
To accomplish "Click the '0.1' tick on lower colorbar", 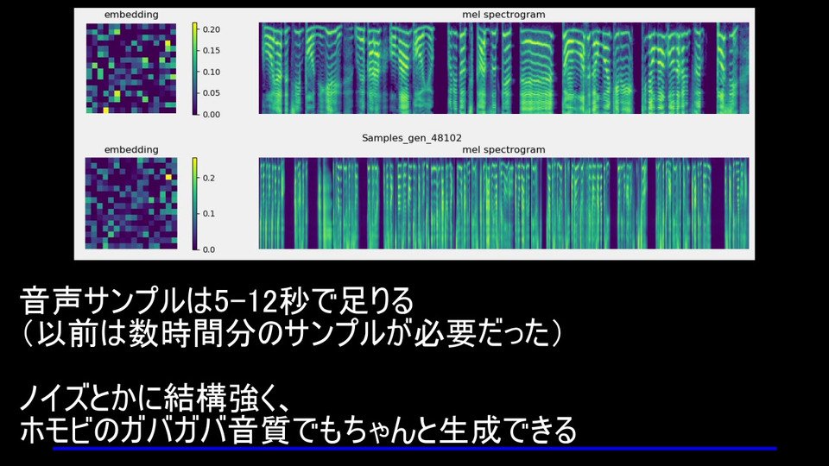I will pyautogui.click(x=209, y=213).
